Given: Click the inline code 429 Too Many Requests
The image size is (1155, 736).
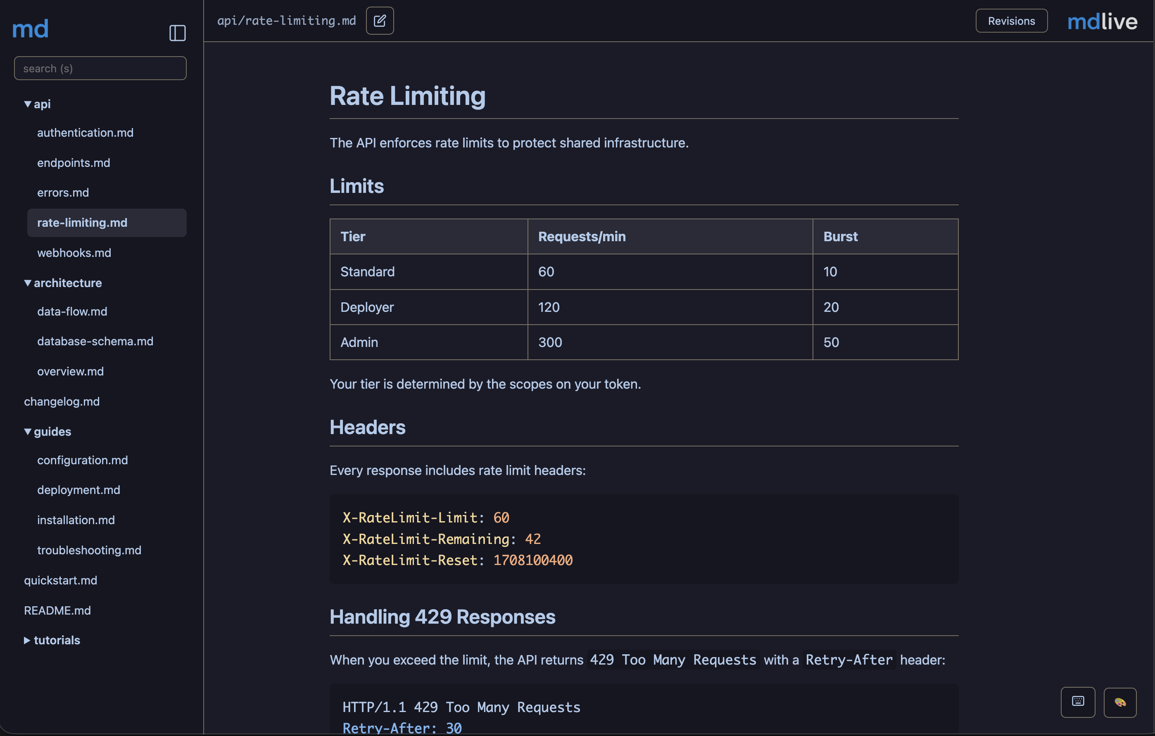Looking at the screenshot, I should tap(673, 660).
